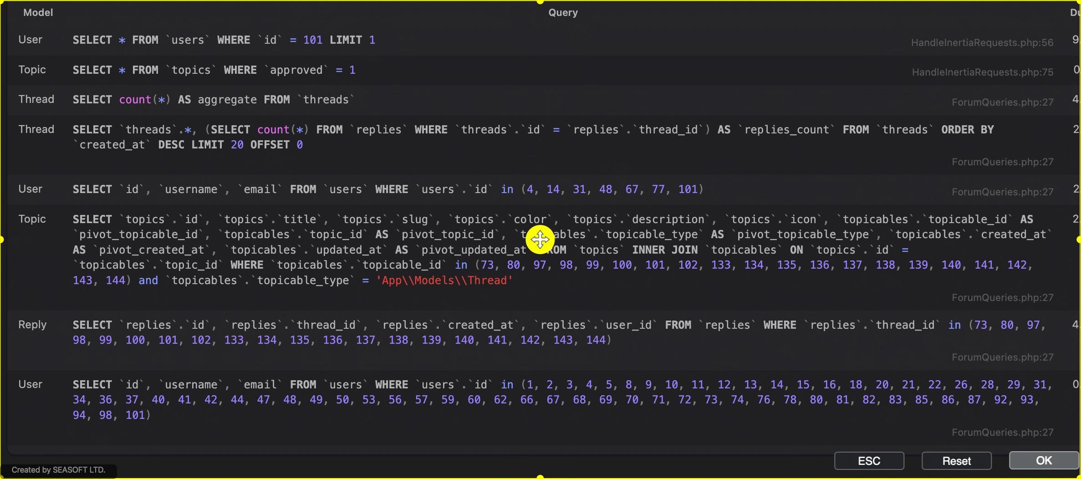Select the Topic model cell for topicables join query
Screen dimensions: 1081x479
click(32, 219)
